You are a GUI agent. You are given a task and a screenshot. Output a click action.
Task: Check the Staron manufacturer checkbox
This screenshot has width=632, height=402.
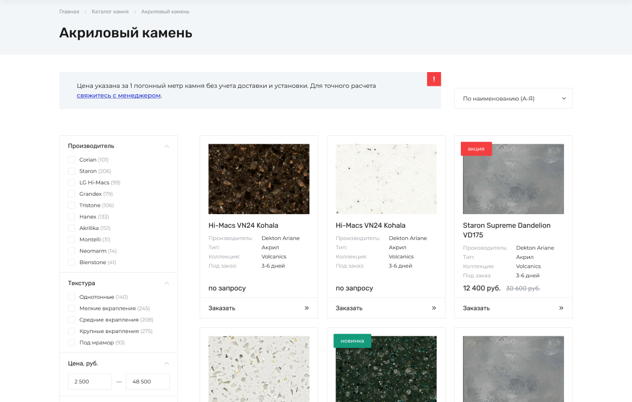tap(72, 171)
